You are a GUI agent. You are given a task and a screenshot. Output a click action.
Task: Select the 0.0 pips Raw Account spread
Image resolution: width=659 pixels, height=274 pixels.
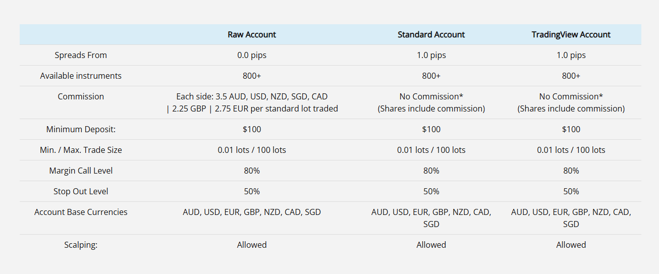tap(252, 56)
